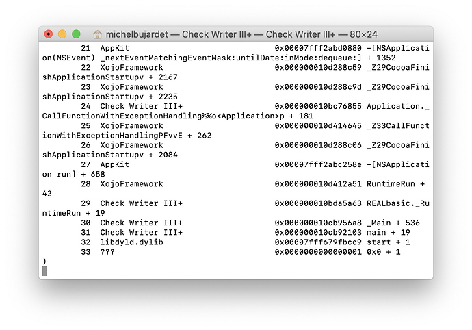Viewport: 472px width, 330px height.
Task: Click the window title 'michelbujardet — Check Writer III+'
Action: pos(179,34)
